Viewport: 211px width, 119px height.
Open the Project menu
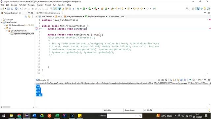48,5
